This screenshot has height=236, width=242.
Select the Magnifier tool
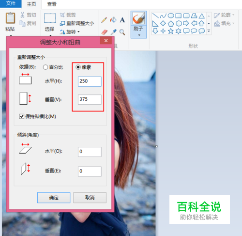click(122, 32)
